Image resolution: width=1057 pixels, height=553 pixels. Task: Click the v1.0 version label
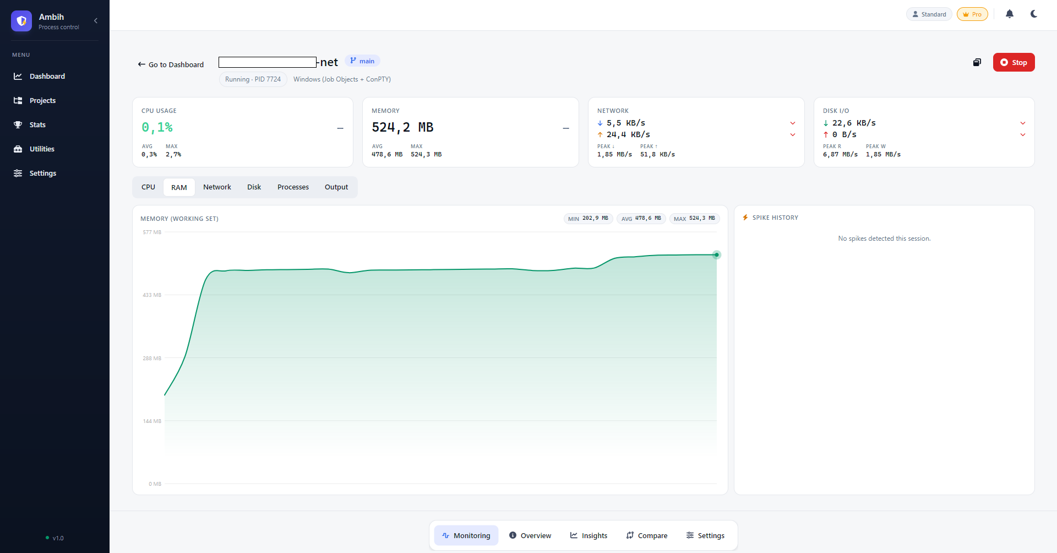[x=58, y=538]
